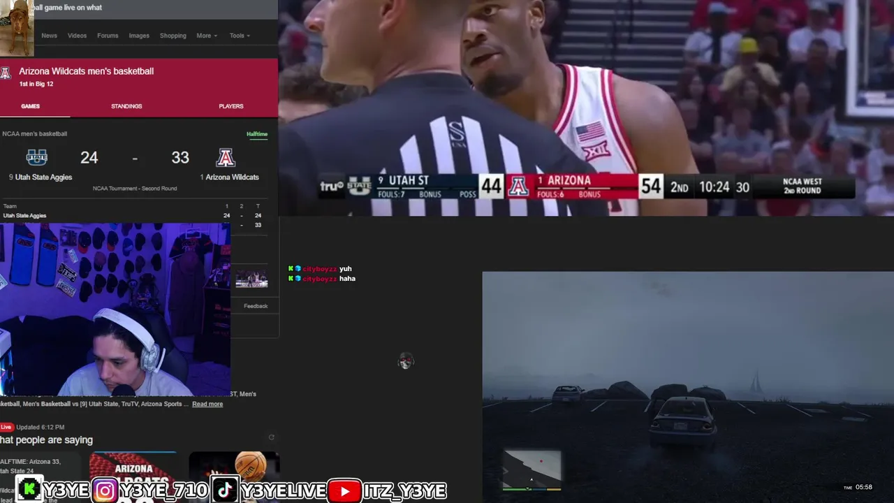
Task: Click the Kick badge beside the haha message
Action: [291, 279]
